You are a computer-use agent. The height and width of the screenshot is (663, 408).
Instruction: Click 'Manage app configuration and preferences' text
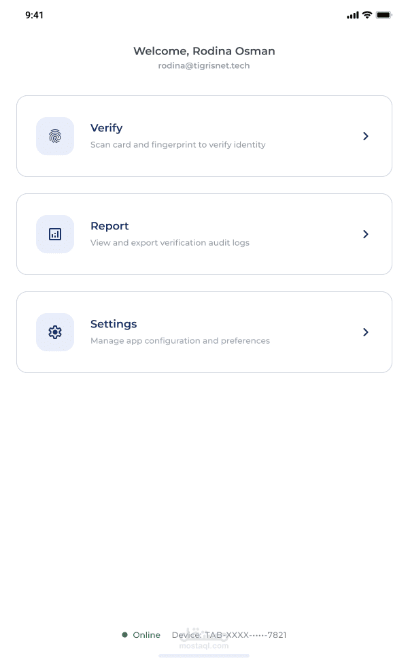pyautogui.click(x=180, y=341)
